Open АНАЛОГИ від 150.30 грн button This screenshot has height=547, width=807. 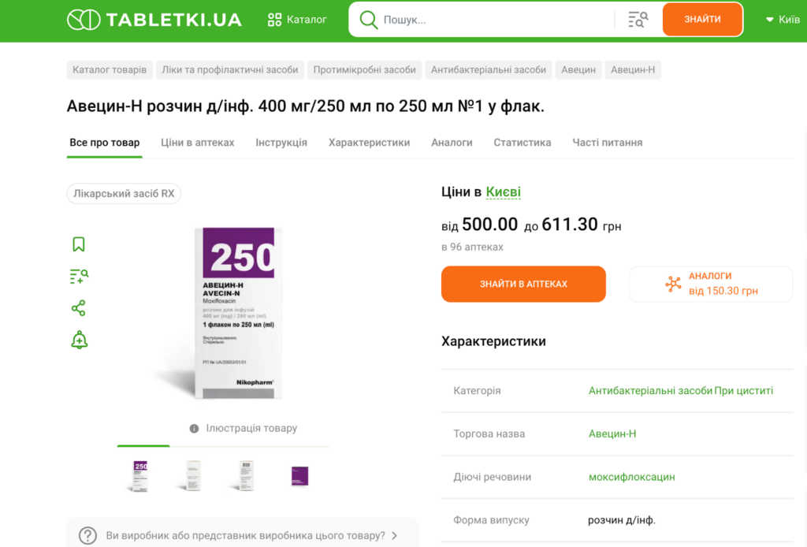point(711,284)
